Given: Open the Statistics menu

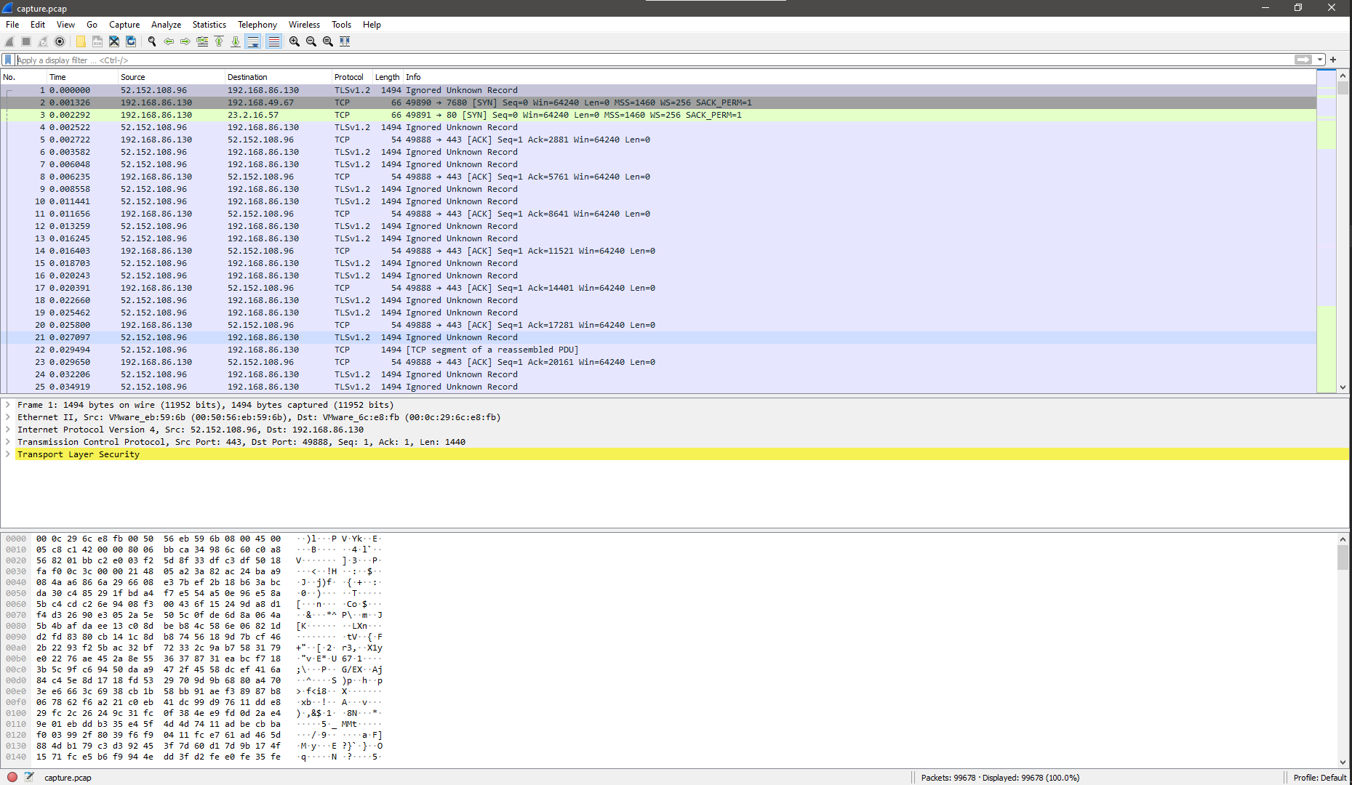Looking at the screenshot, I should click(209, 24).
